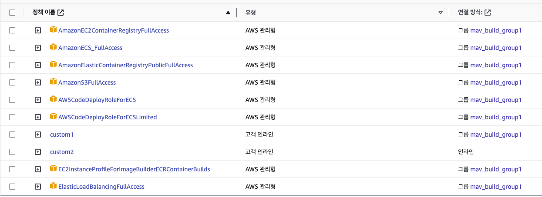The height and width of the screenshot is (197, 542).
Task: Sort ascending by policy name arrow
Action: coord(228,13)
